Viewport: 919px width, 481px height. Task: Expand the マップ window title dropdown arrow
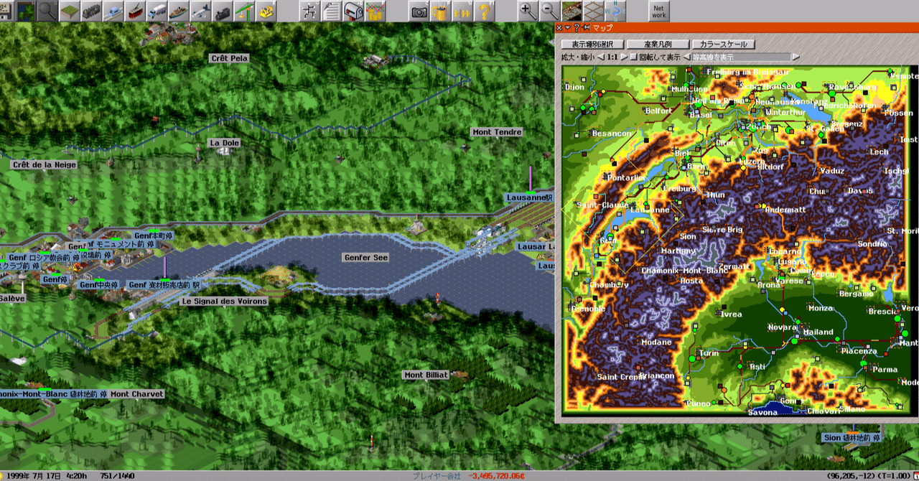(567, 28)
